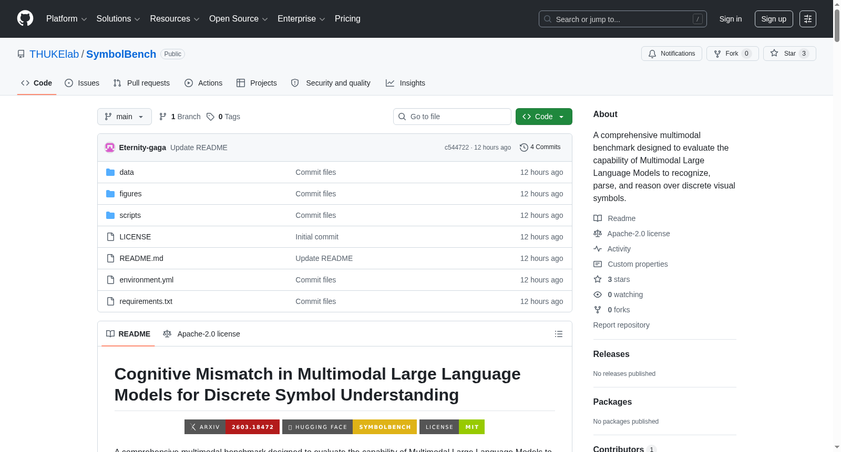841x452 pixels.
Task: Switch to the Issues tab
Action: [x=82, y=83]
